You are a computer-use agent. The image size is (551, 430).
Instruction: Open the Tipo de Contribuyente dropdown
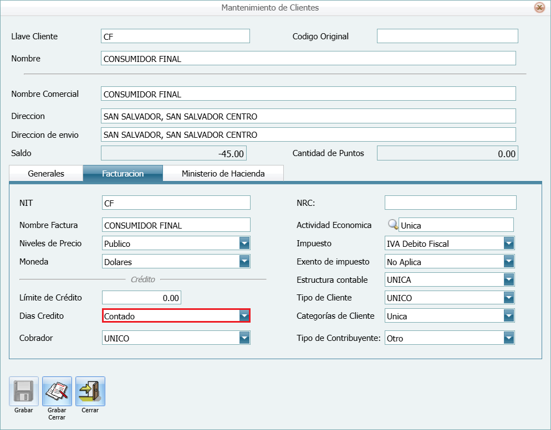coord(508,337)
